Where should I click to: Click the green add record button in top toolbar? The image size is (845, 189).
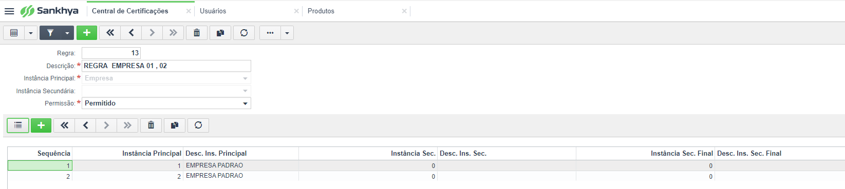tap(87, 33)
